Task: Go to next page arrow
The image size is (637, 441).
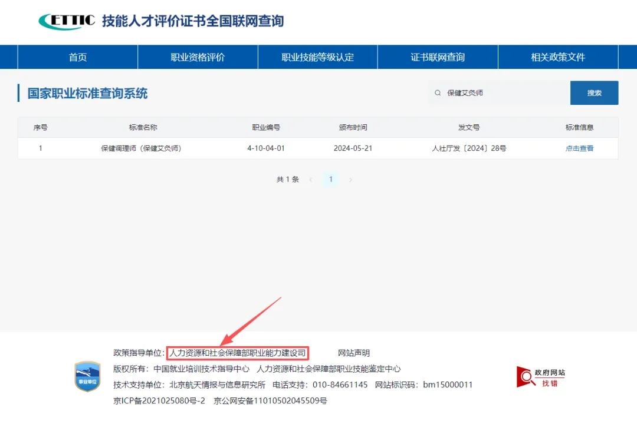Action: 350,180
